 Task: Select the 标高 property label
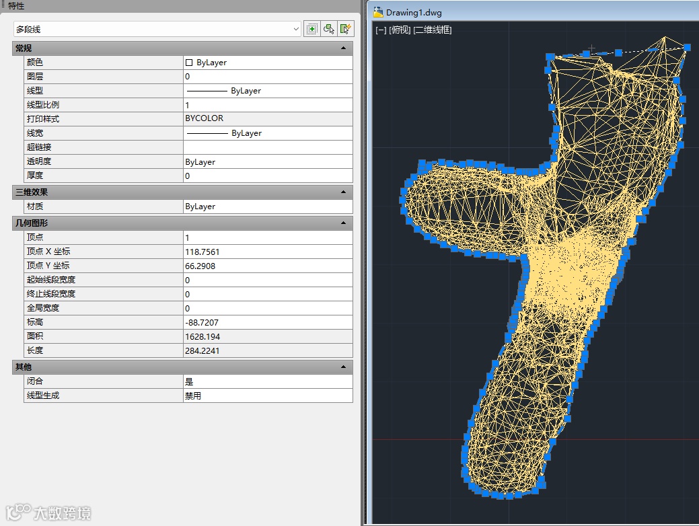point(35,322)
